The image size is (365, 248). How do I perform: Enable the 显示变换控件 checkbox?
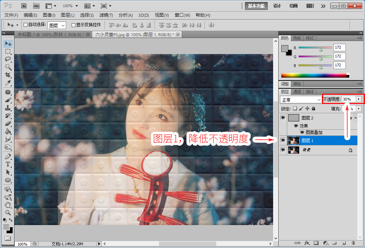pos(73,25)
